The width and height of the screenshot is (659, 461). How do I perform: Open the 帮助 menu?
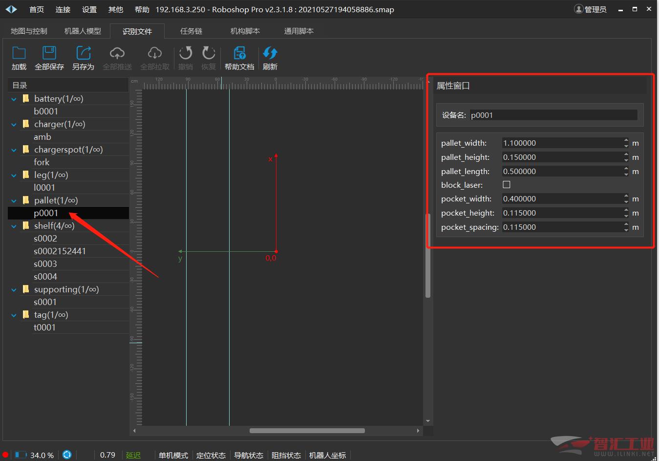click(142, 9)
